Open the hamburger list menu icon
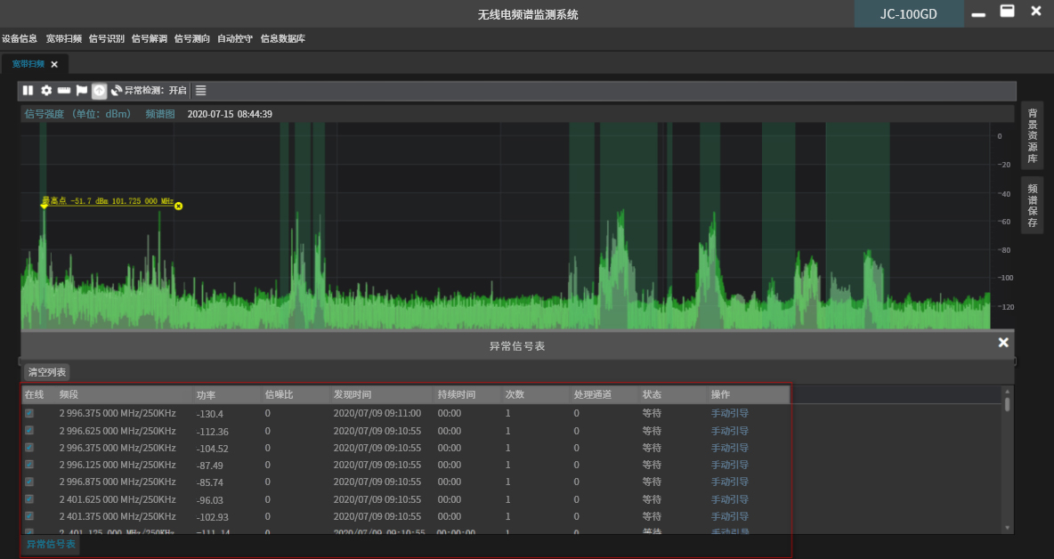 (x=201, y=91)
